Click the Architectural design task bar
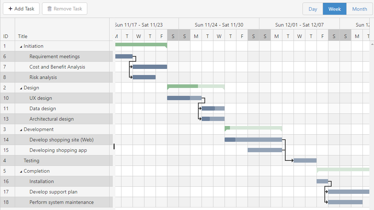Screen dimensions: 374x210 pyautogui.click(x=213, y=119)
